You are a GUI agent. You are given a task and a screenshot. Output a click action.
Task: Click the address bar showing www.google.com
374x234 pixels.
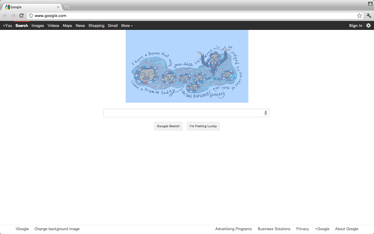[195, 16]
